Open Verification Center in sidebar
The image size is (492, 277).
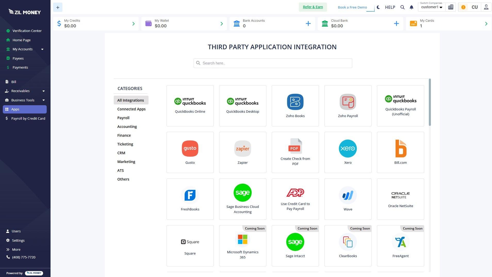point(24,31)
